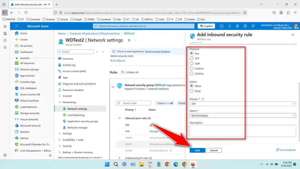Image resolution: width=300 pixels, height=169 pixels.
Task: Click the Copilot button
Action: pyautogui.click(x=206, y=26)
